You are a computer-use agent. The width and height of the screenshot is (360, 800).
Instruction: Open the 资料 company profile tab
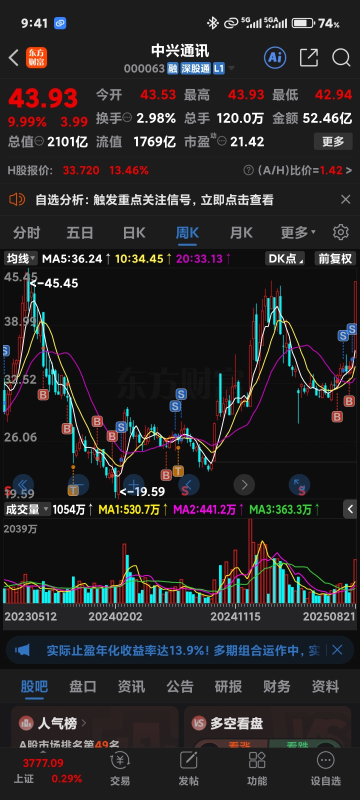point(325,686)
